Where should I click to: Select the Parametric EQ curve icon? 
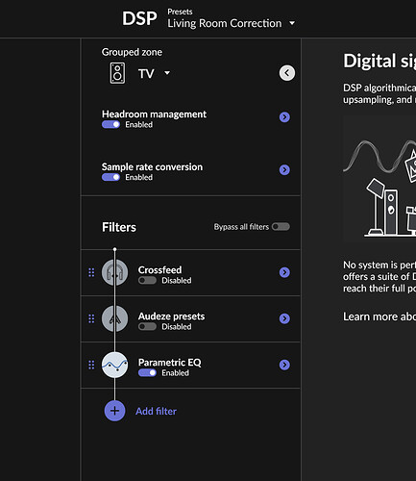click(115, 365)
